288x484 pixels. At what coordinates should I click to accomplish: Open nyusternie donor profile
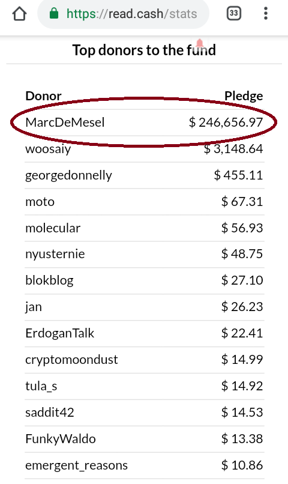coord(55,254)
